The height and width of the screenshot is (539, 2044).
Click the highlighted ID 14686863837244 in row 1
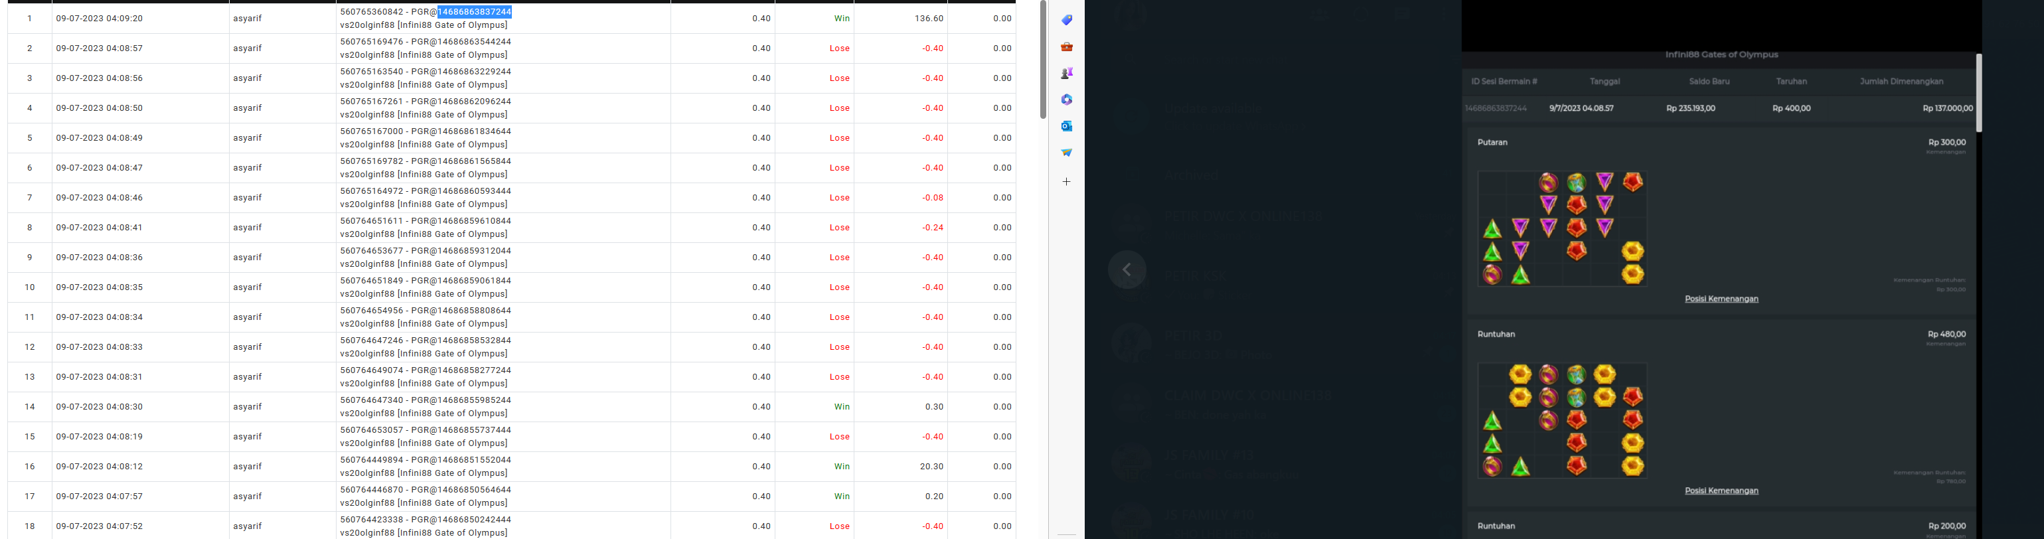475,12
